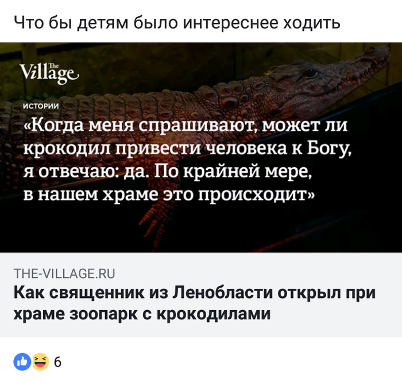Viewport: 402px width, 383px height.
Task: Open the reactions count showing 6
Action: (57, 362)
